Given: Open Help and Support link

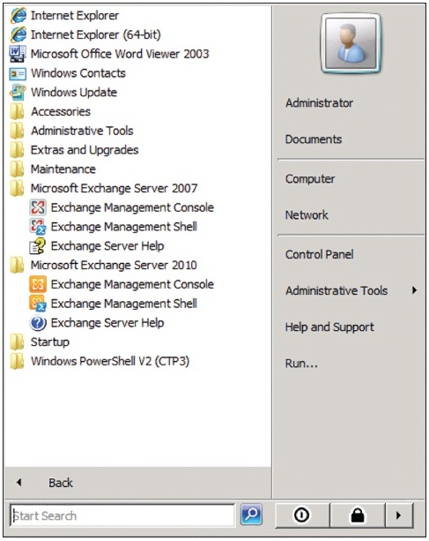Looking at the screenshot, I should (x=329, y=327).
